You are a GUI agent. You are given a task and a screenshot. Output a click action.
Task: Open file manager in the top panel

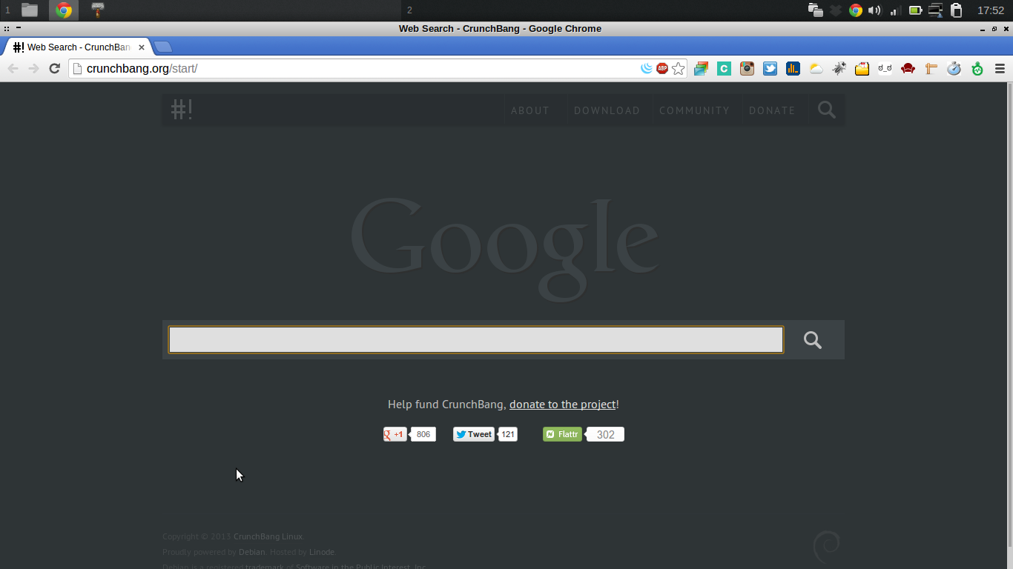tap(30, 10)
